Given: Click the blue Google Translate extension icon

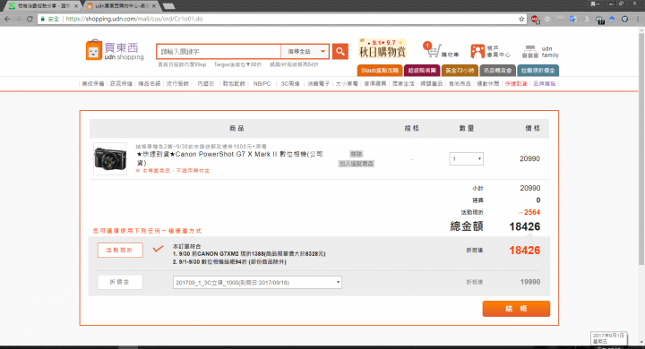Looking at the screenshot, I should click(x=572, y=19).
